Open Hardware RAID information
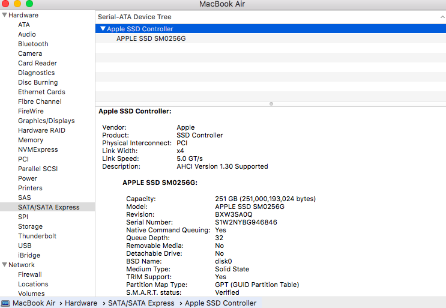446x308 pixels. click(x=41, y=130)
